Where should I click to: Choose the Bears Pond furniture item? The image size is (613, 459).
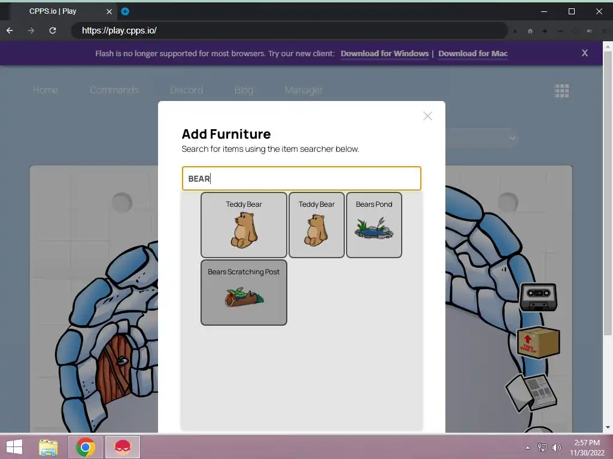[x=374, y=225]
